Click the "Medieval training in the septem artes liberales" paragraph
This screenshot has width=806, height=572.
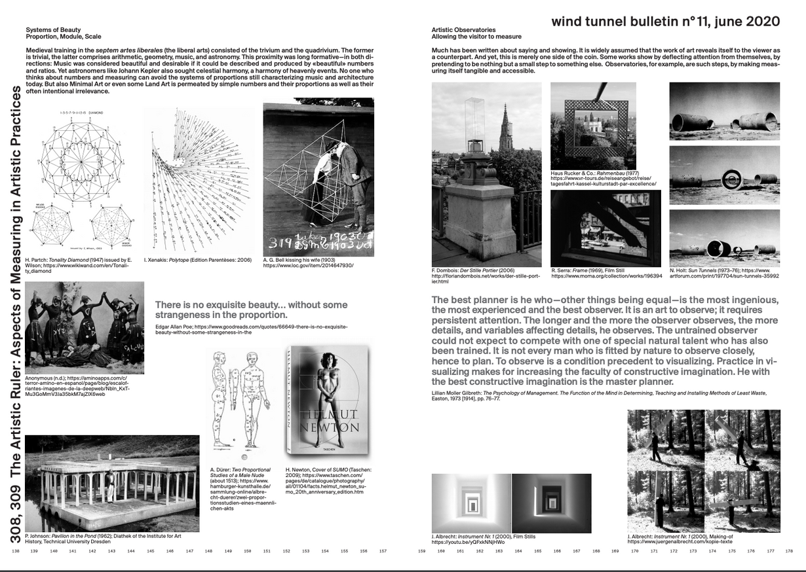200,71
